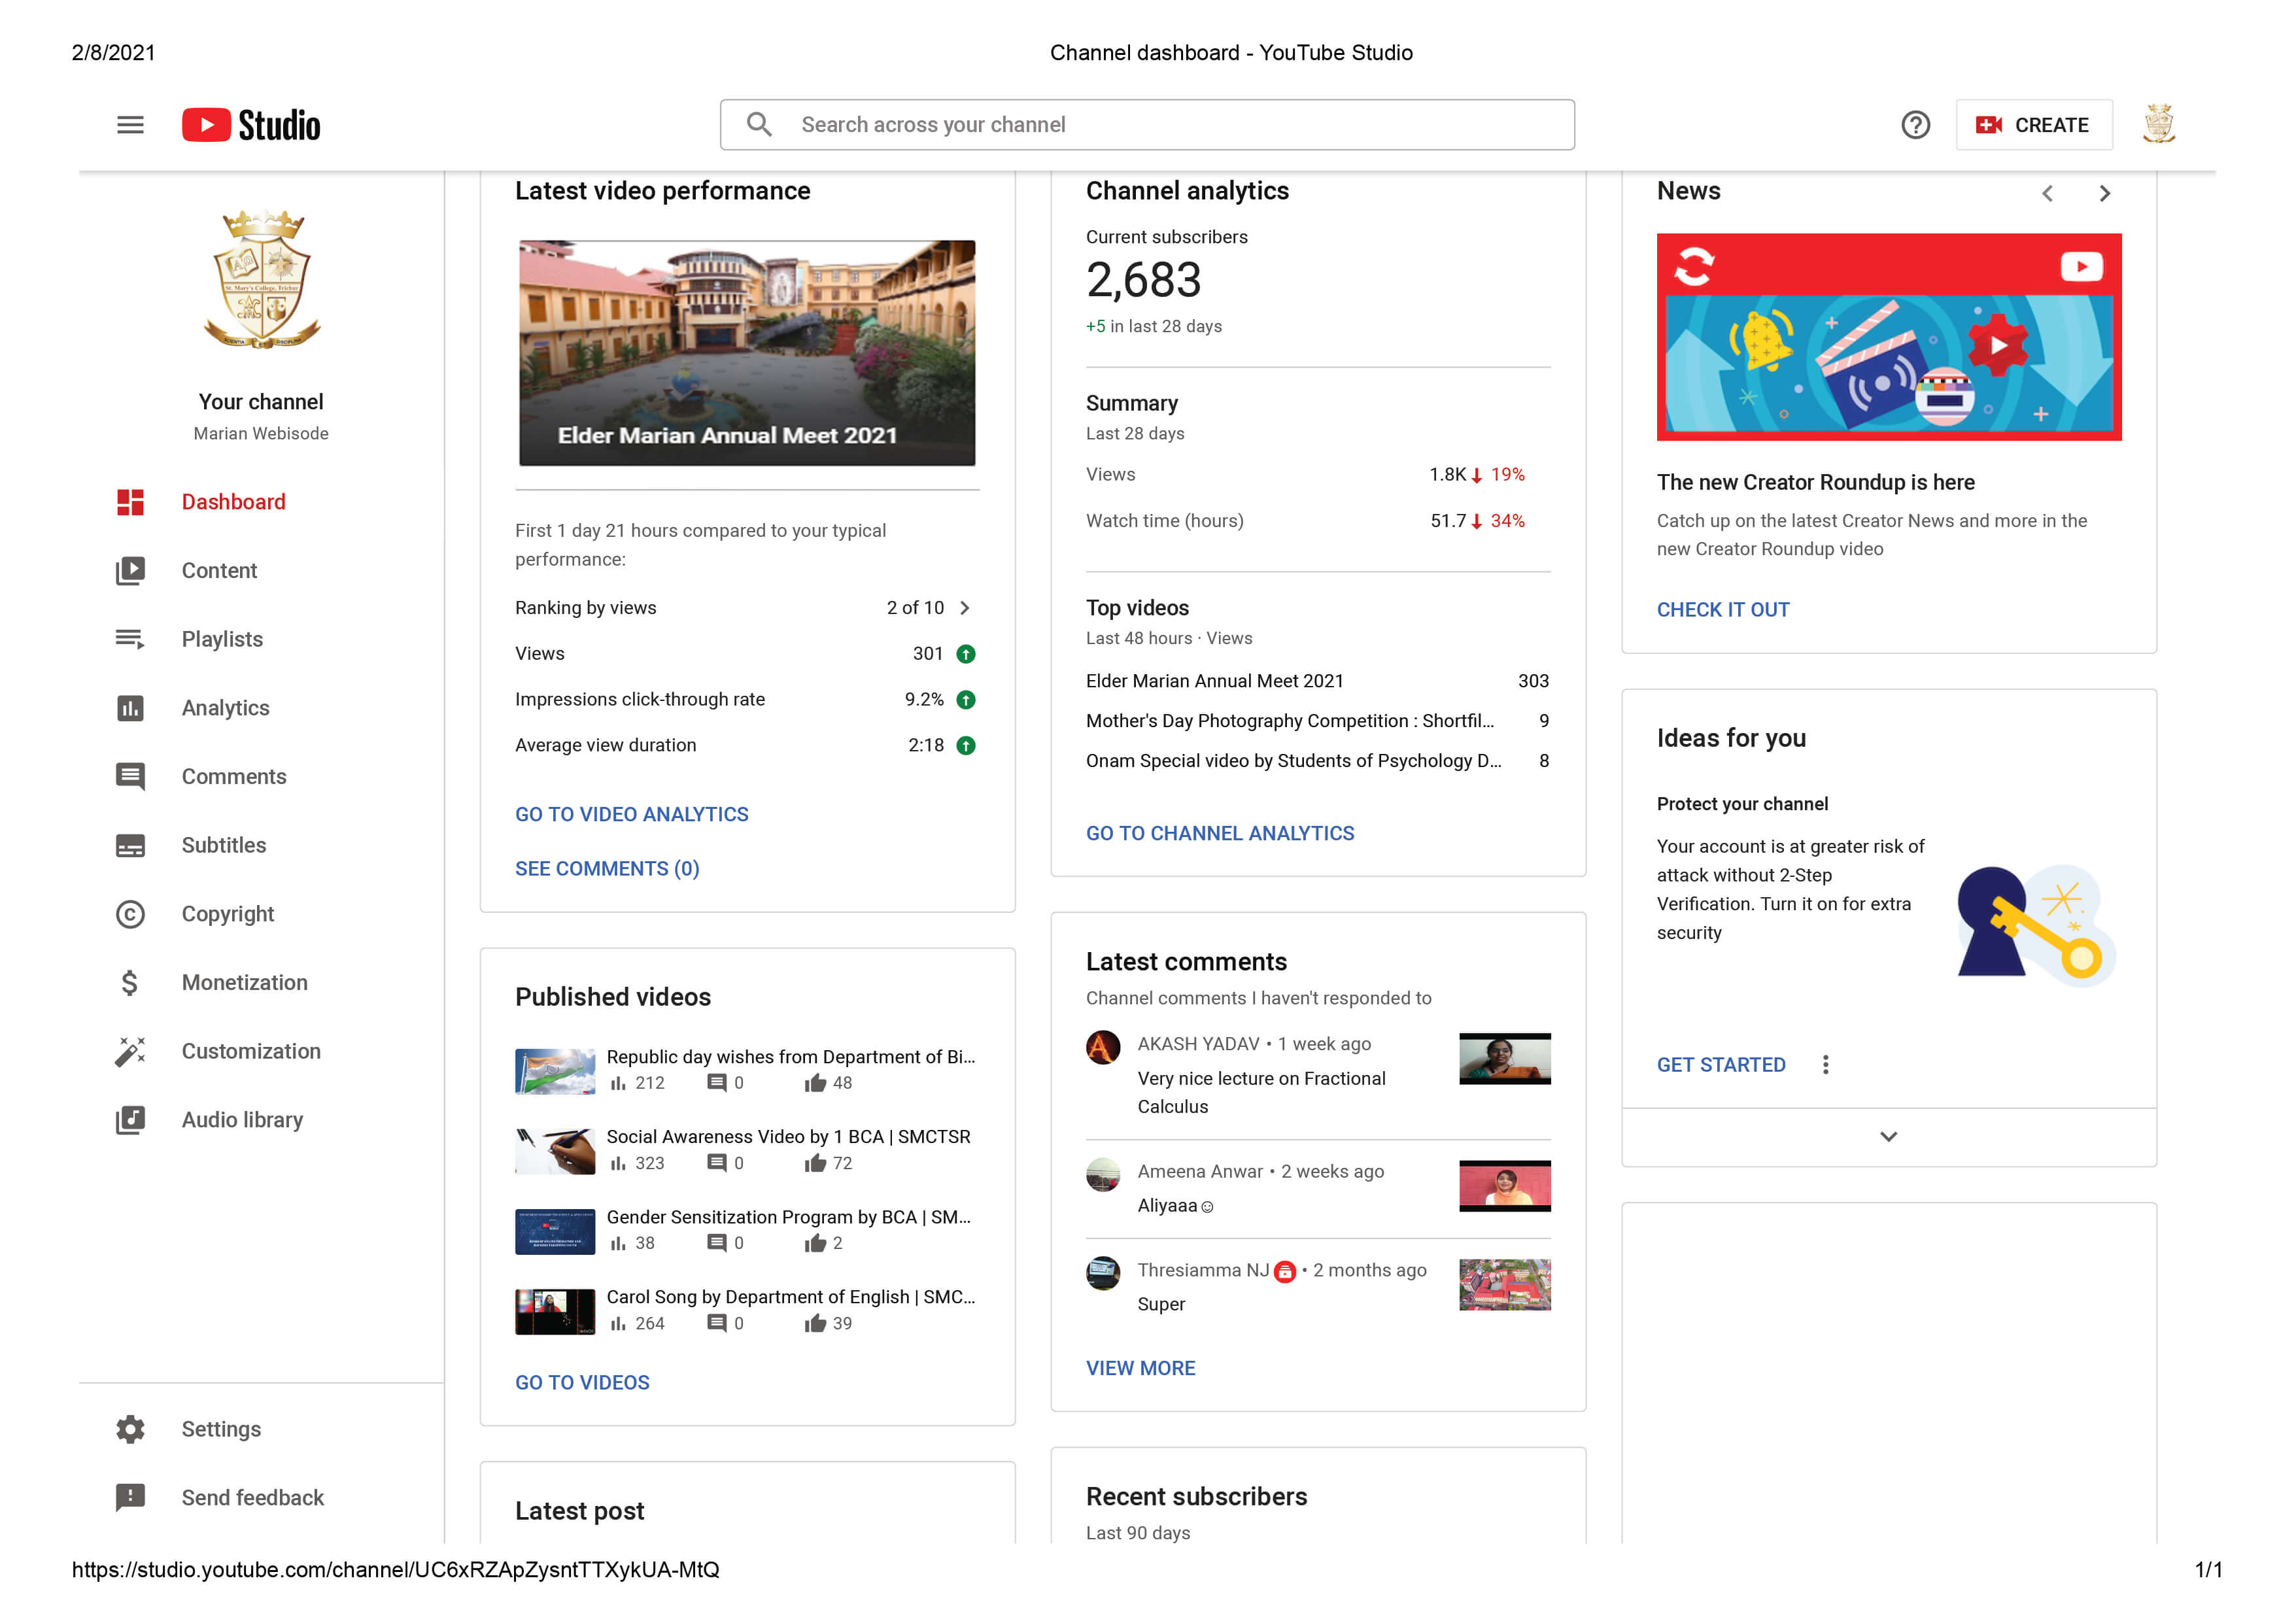Click the CREATE button
This screenshot has width=2296, height=1623.
[x=2034, y=125]
